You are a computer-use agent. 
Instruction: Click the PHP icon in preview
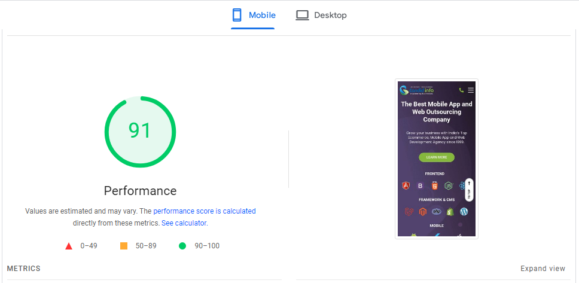pyautogui.click(x=437, y=212)
